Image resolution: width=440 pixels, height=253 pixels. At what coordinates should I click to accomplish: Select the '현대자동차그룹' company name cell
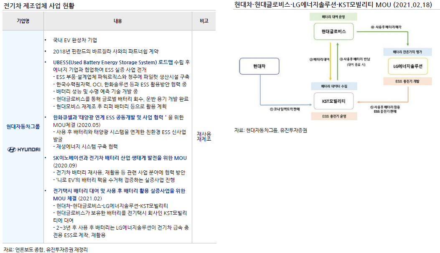(23, 126)
